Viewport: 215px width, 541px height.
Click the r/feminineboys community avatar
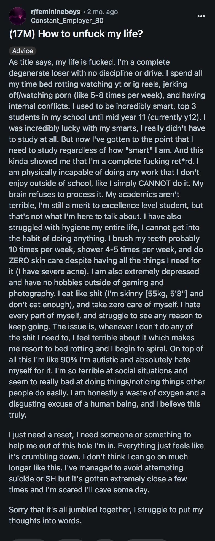[x=18, y=16]
